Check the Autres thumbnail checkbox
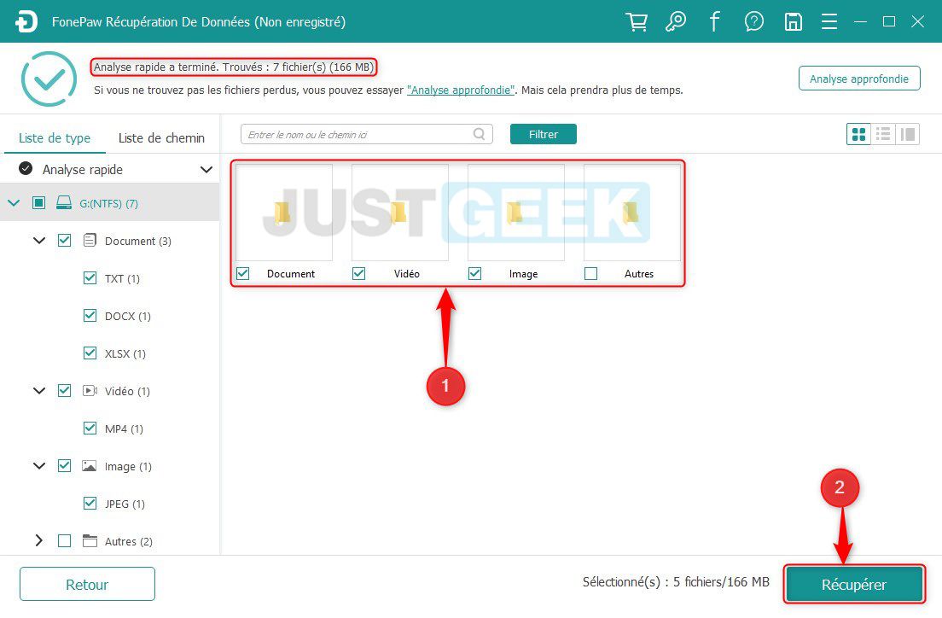 [x=591, y=273]
